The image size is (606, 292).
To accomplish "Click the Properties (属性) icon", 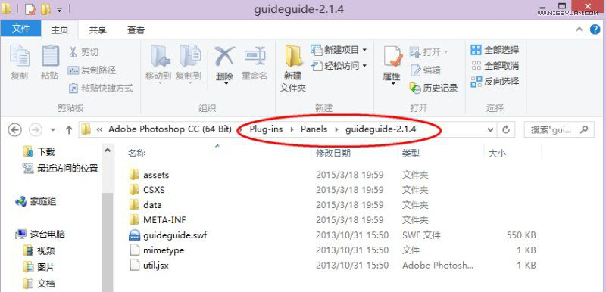I will (x=392, y=57).
